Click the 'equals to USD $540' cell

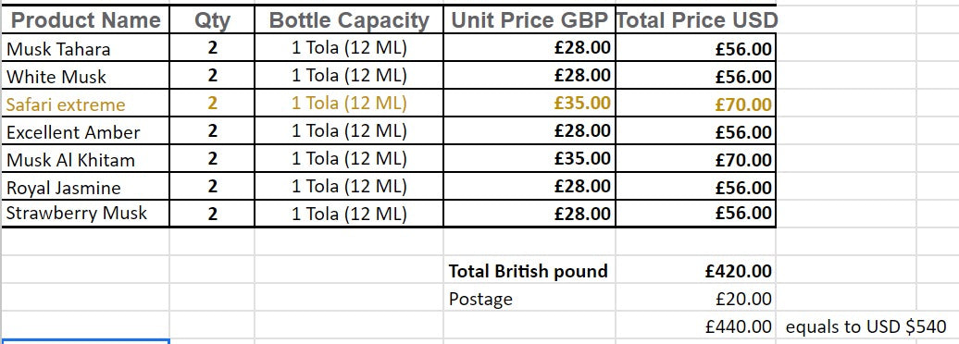click(x=866, y=326)
